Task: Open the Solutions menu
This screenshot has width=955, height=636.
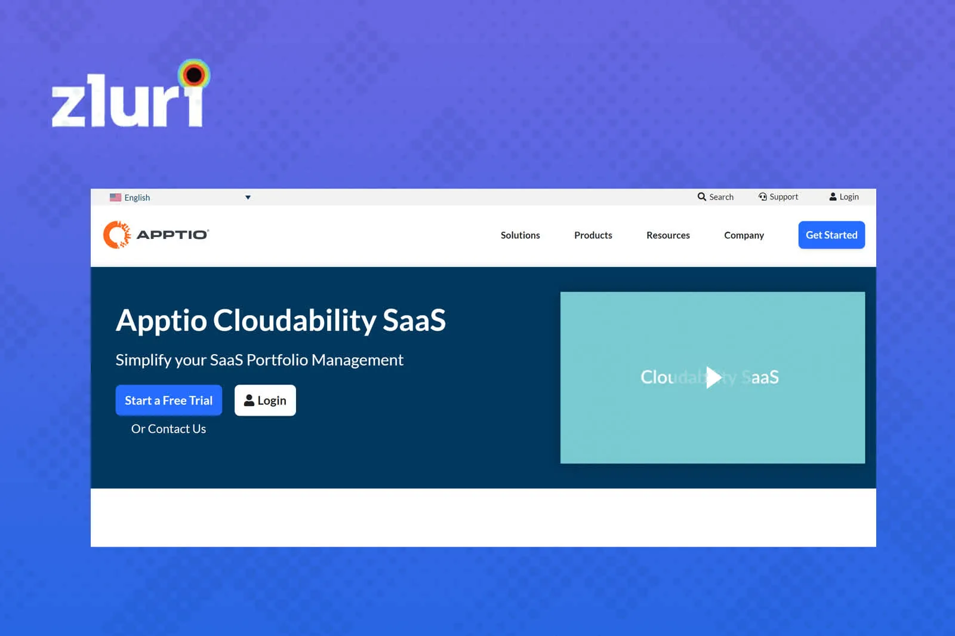Action: (520, 235)
